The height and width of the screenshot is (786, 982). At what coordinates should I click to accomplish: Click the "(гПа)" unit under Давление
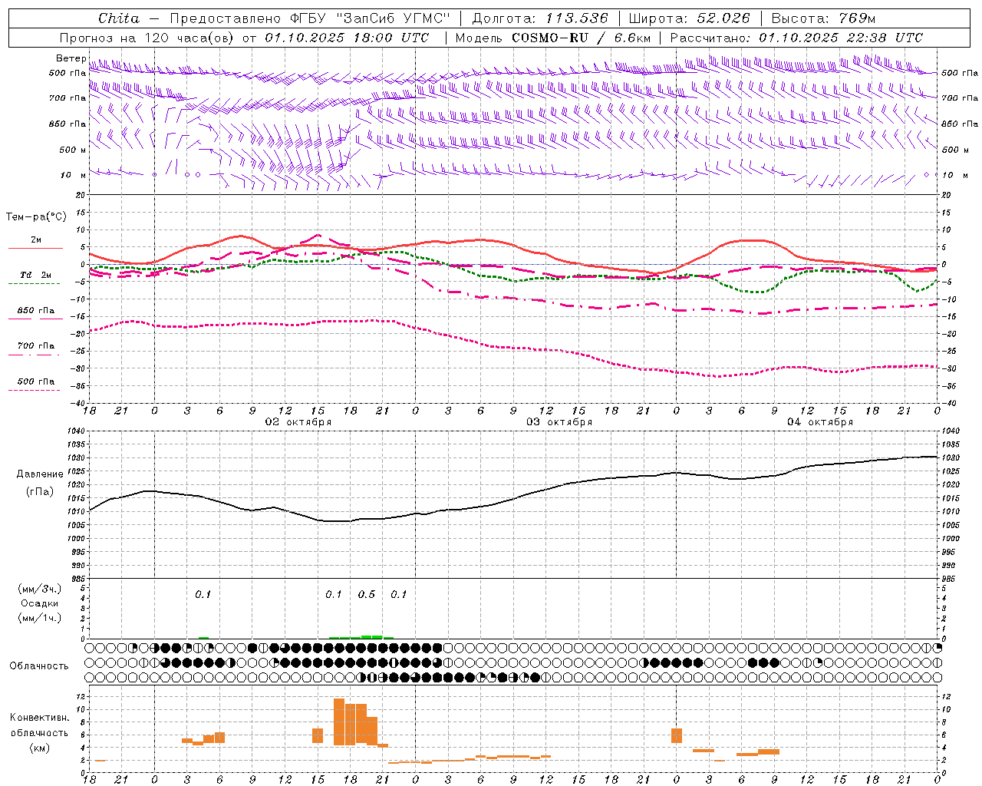[40, 492]
